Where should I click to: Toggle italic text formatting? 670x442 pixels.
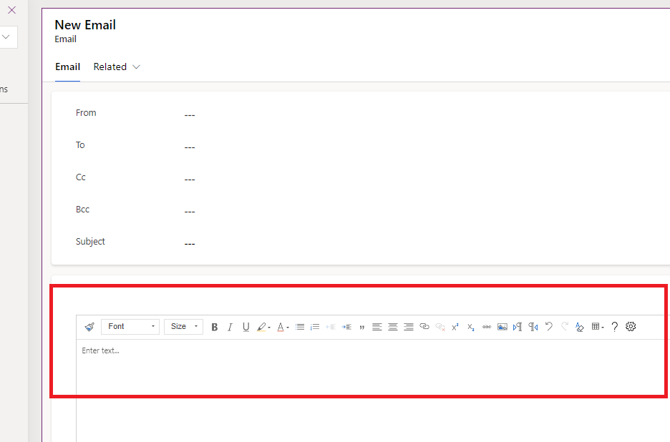pyautogui.click(x=230, y=327)
